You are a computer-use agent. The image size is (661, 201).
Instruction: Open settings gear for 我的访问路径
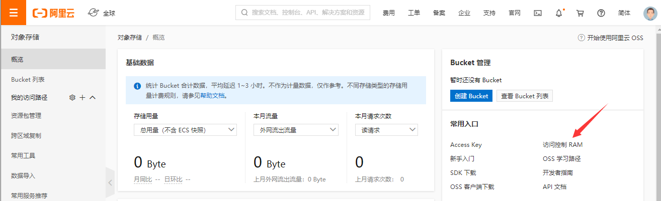tap(72, 97)
